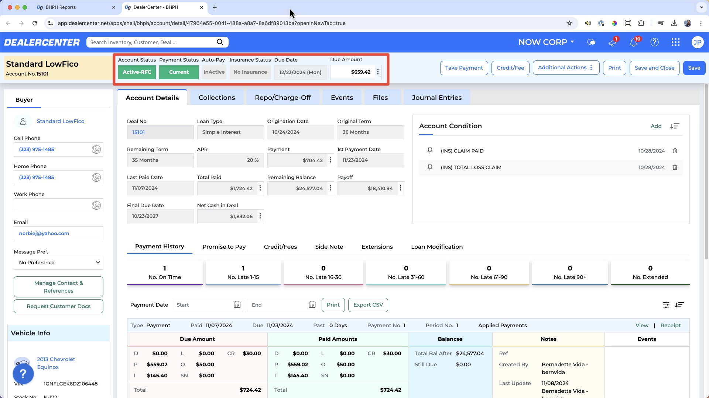
Task: Expand NOW CORP company selector
Action: point(546,42)
